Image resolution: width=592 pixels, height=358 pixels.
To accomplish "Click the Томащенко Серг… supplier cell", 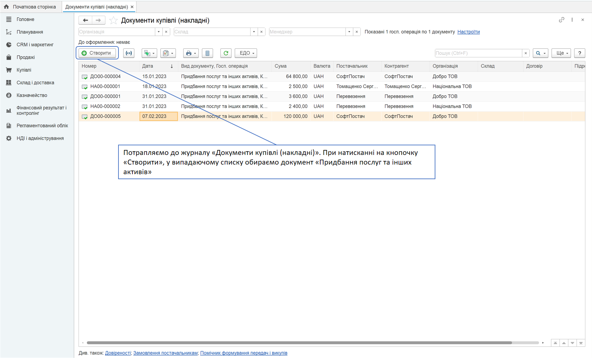I will (x=357, y=86).
